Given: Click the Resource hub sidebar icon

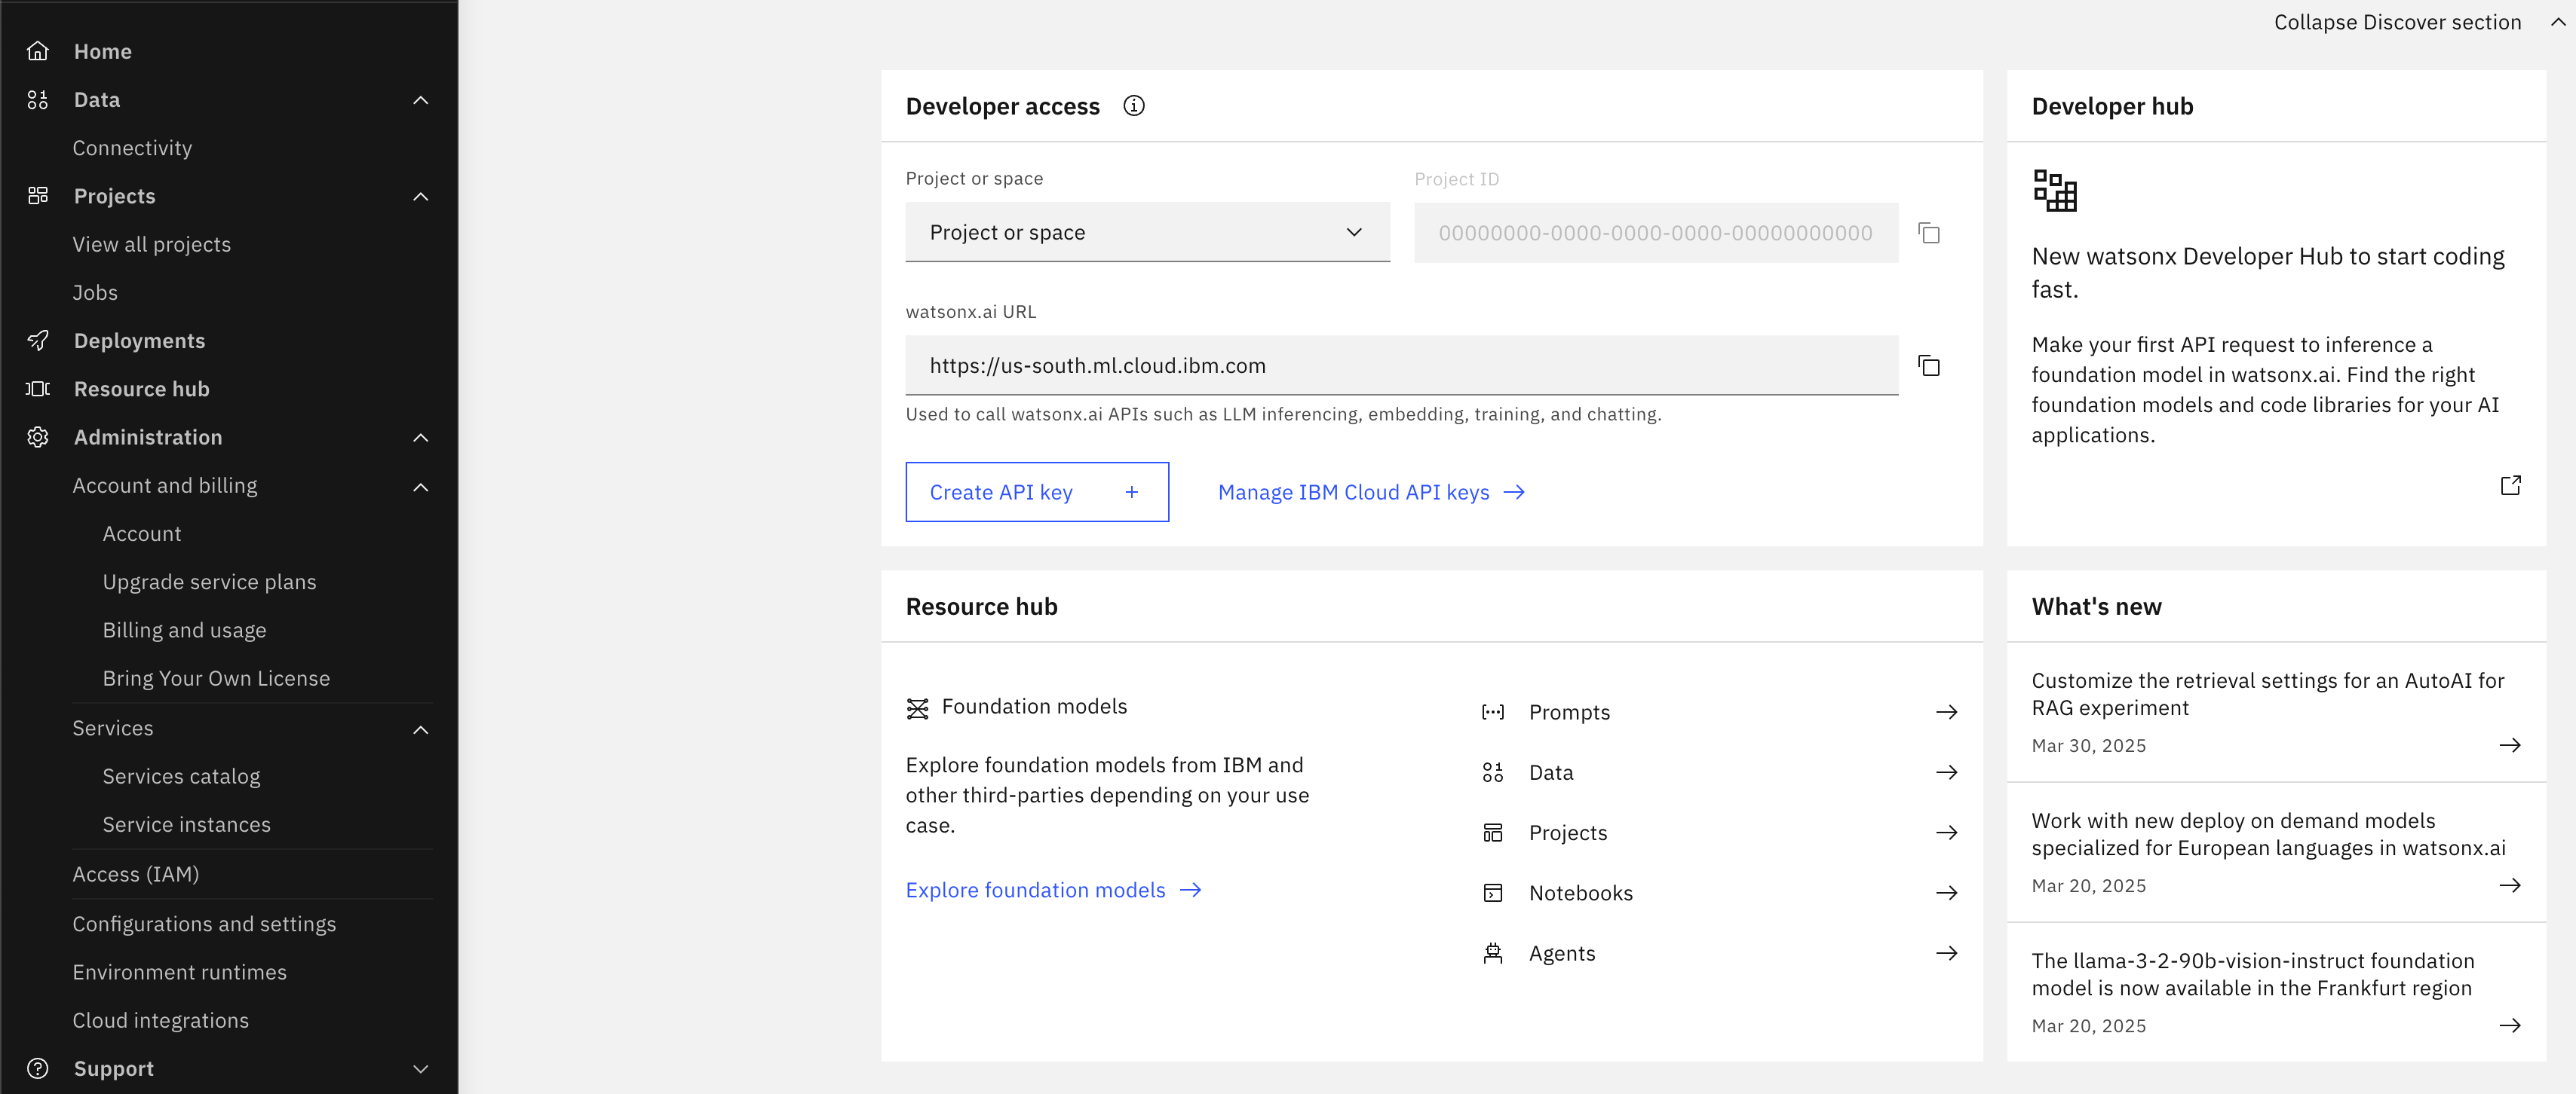Looking at the screenshot, I should tap(38, 389).
